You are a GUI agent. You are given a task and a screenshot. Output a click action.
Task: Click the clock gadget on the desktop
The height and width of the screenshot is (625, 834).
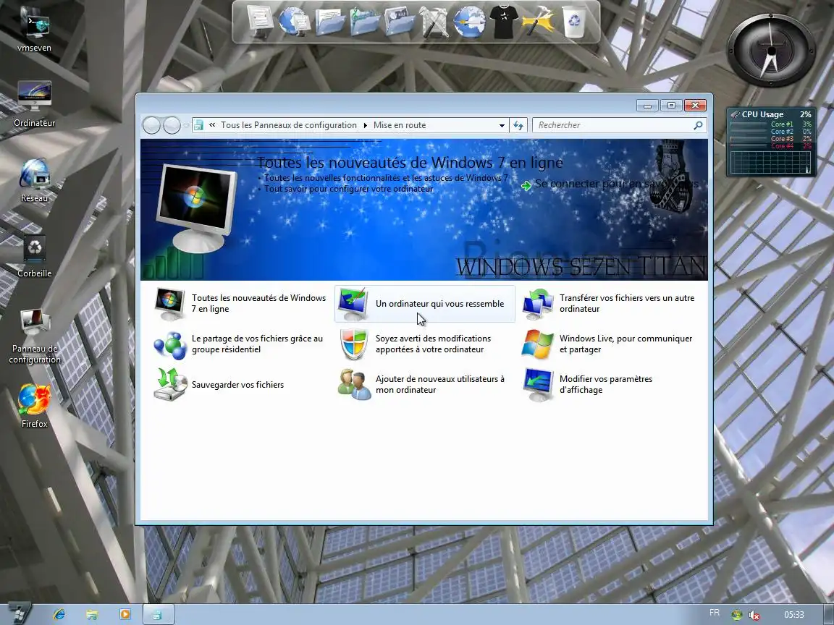point(771,51)
